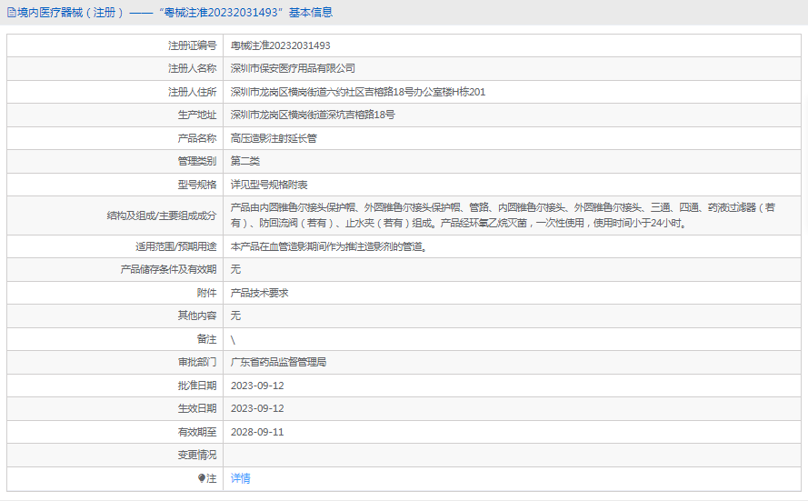Image resolution: width=808 pixels, height=501 pixels.
Task: Click the 产品名称 label
Action: 197,138
